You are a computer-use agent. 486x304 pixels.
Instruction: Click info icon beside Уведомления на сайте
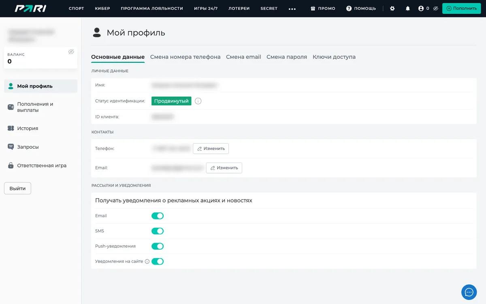click(x=147, y=261)
